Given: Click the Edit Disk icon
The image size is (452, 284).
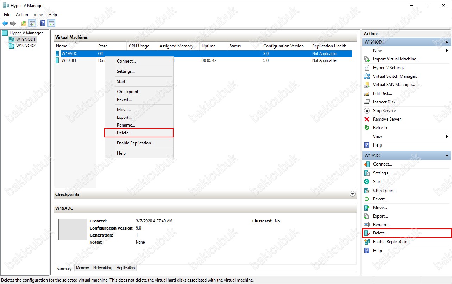Looking at the screenshot, I should tap(366, 93).
